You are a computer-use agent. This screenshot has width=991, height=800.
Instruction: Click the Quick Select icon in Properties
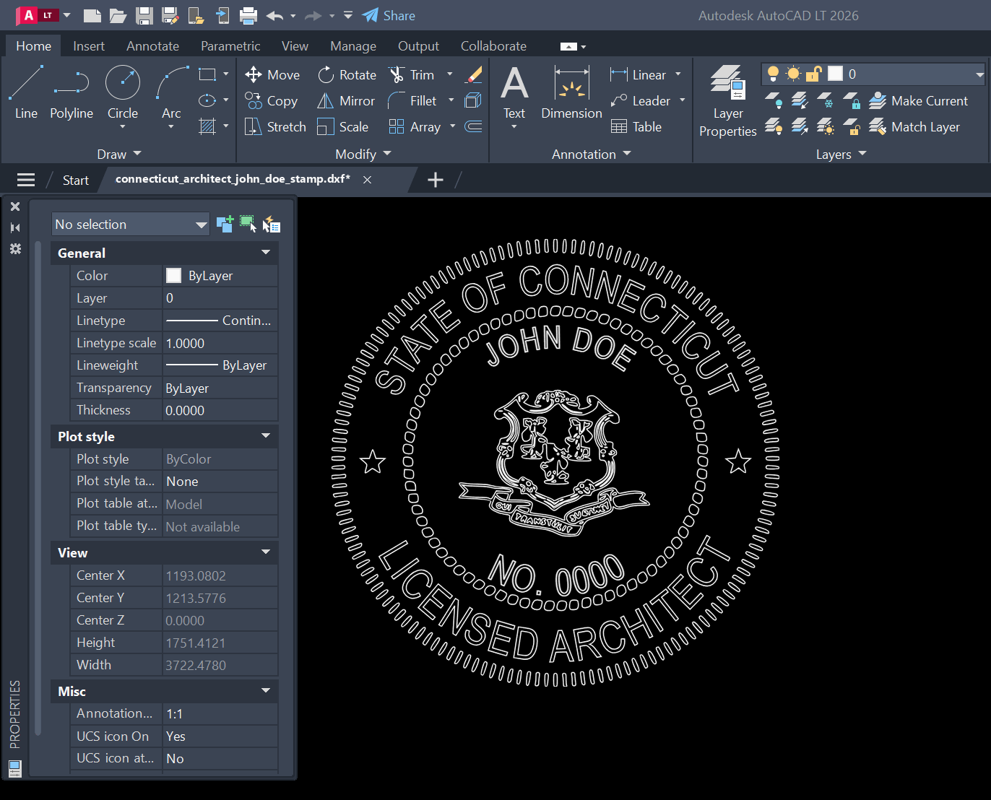[272, 224]
